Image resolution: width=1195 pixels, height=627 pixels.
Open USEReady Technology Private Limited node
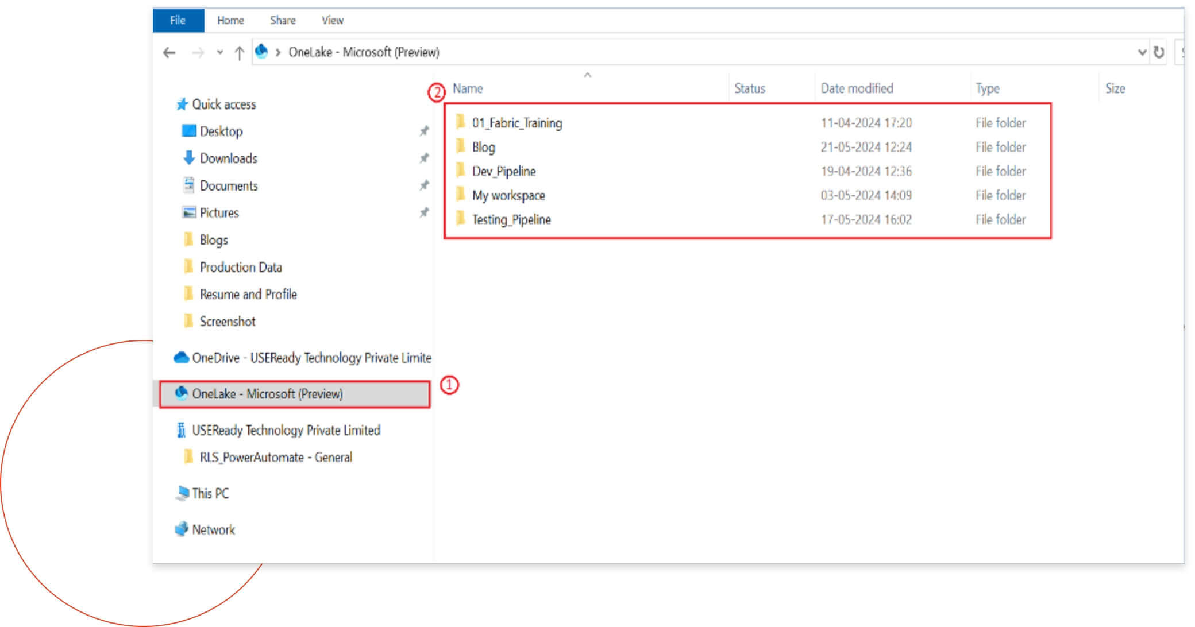point(286,431)
